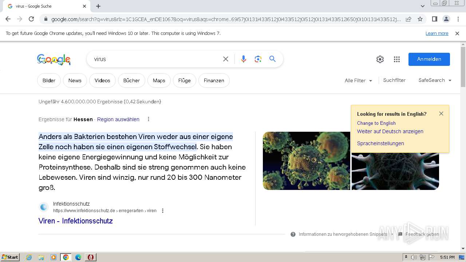Viewport: 466px width, 262px height.
Task: Open the Chrome profile menu
Action: [x=446, y=19]
